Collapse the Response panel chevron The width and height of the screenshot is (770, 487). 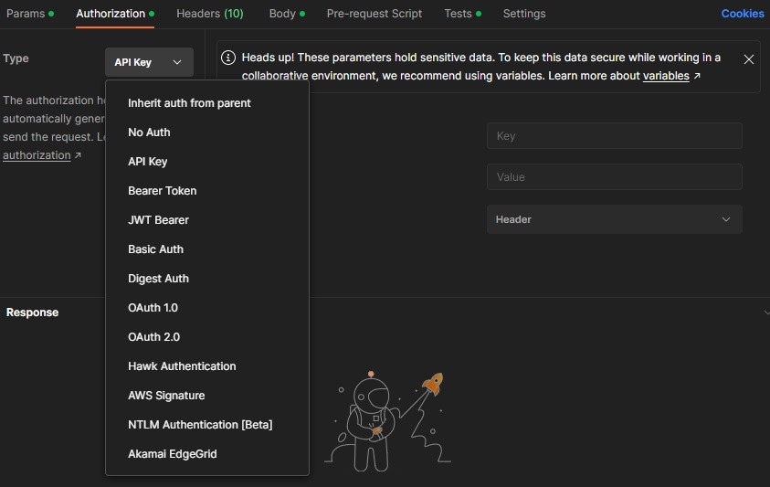point(766,312)
